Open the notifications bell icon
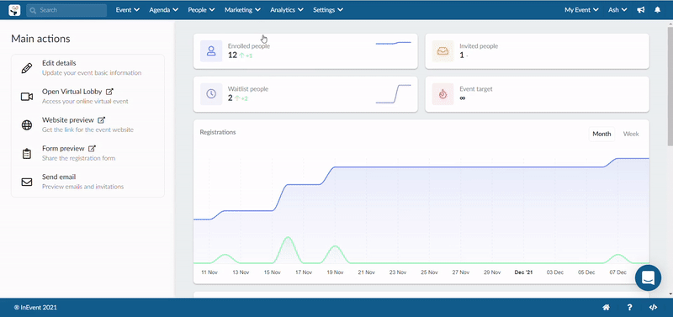 click(x=657, y=10)
